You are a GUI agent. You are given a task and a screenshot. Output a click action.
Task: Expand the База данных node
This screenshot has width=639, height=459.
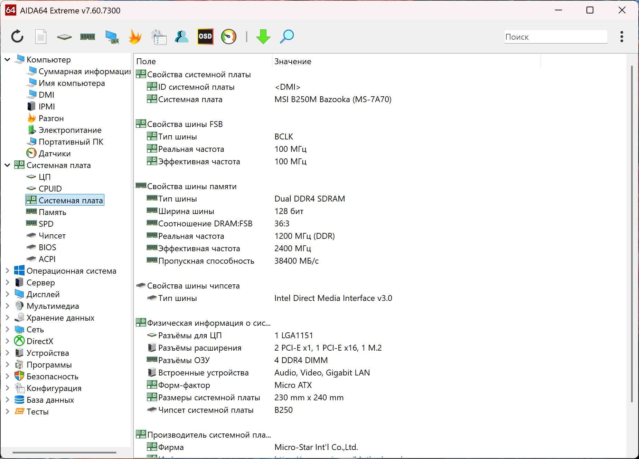(7, 400)
